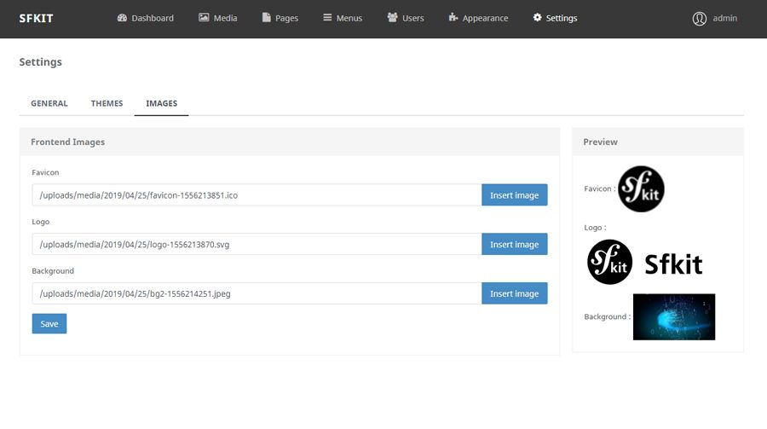Viewport: 767px width, 429px height.
Task: Click the Logo field label
Action: (x=41, y=222)
